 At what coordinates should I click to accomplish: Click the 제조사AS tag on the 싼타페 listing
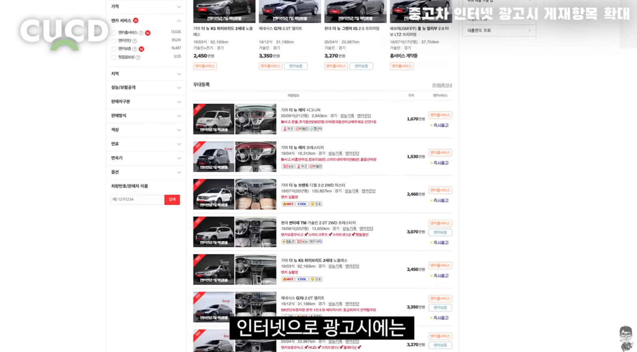[x=316, y=242]
